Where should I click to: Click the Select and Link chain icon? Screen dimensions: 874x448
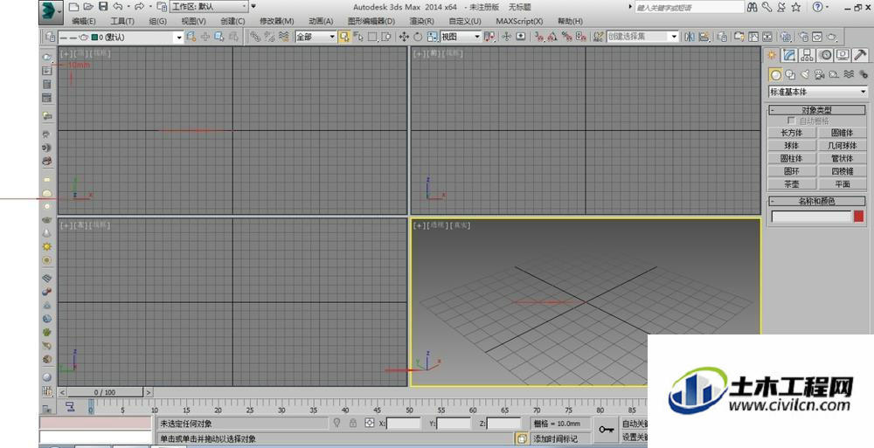click(255, 37)
